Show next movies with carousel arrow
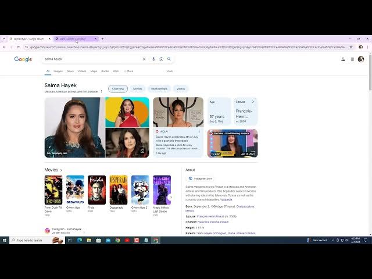Image resolution: width=372 pixels, height=279 pixels. point(170,197)
